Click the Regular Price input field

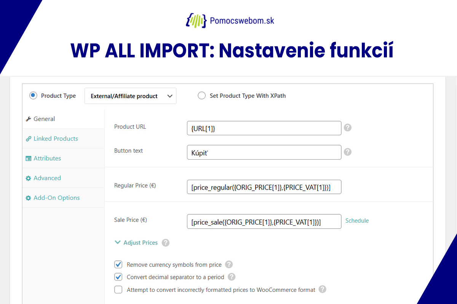coord(264,187)
